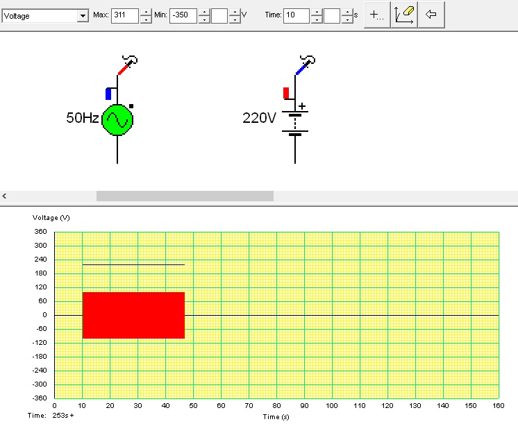Step time unit prefix up
Viewport: 518px width, 433px height.
[347, 12]
